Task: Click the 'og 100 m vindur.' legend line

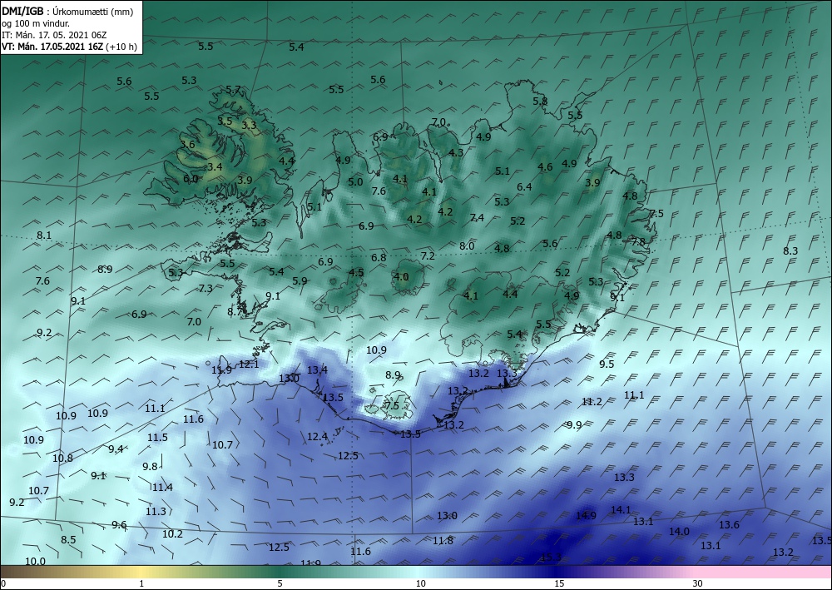Action: [x=36, y=23]
